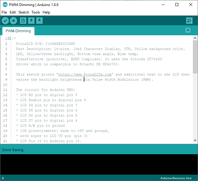
Task: Click line number 10 in the gutter
Action: click(5, 85)
